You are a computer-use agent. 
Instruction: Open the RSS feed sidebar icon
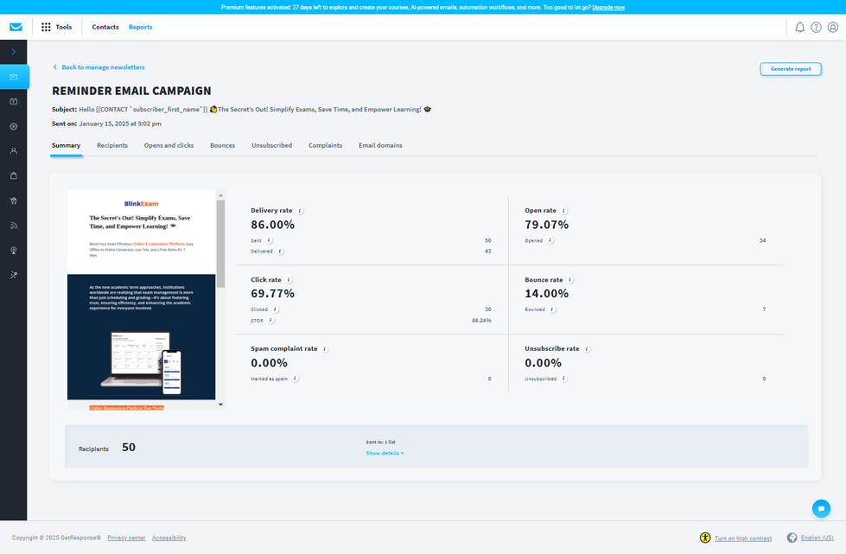click(14, 226)
